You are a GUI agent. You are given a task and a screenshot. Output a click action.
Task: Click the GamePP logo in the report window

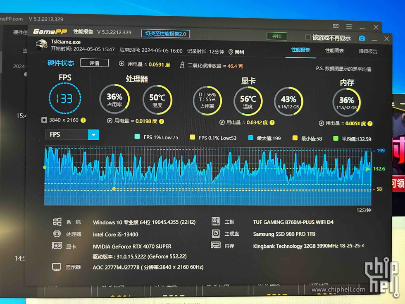point(50,31)
